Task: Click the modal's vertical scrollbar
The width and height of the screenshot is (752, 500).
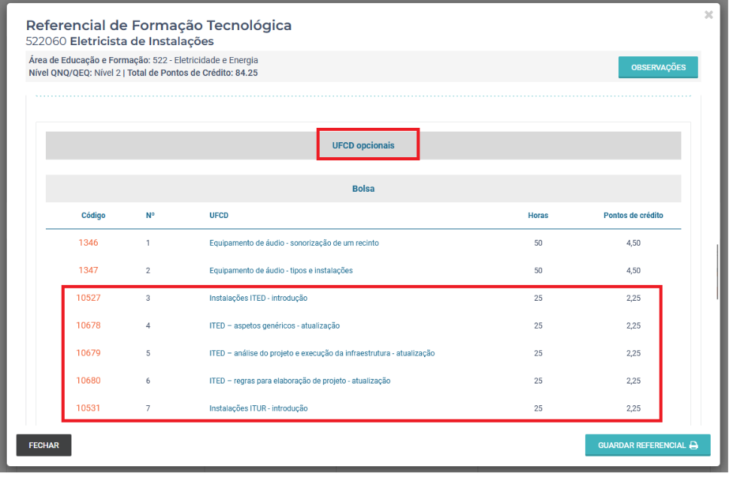Action: (x=717, y=272)
